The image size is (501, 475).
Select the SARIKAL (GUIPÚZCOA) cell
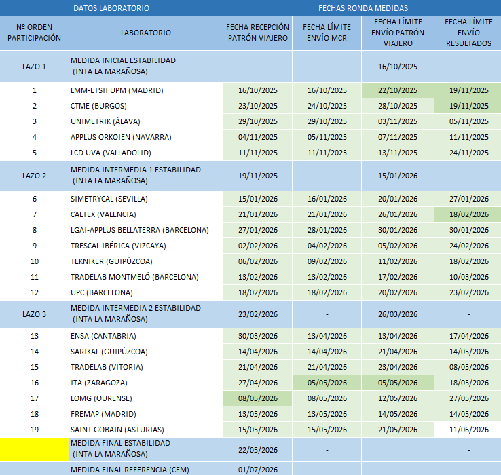pos(146,351)
